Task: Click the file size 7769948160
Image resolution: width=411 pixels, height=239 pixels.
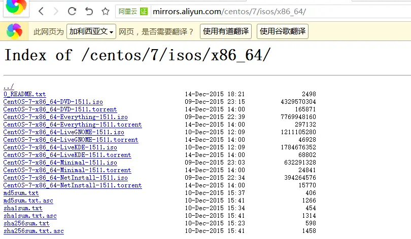Action: pos(298,117)
